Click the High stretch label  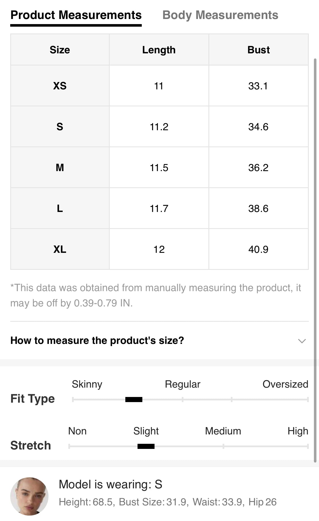point(298,431)
